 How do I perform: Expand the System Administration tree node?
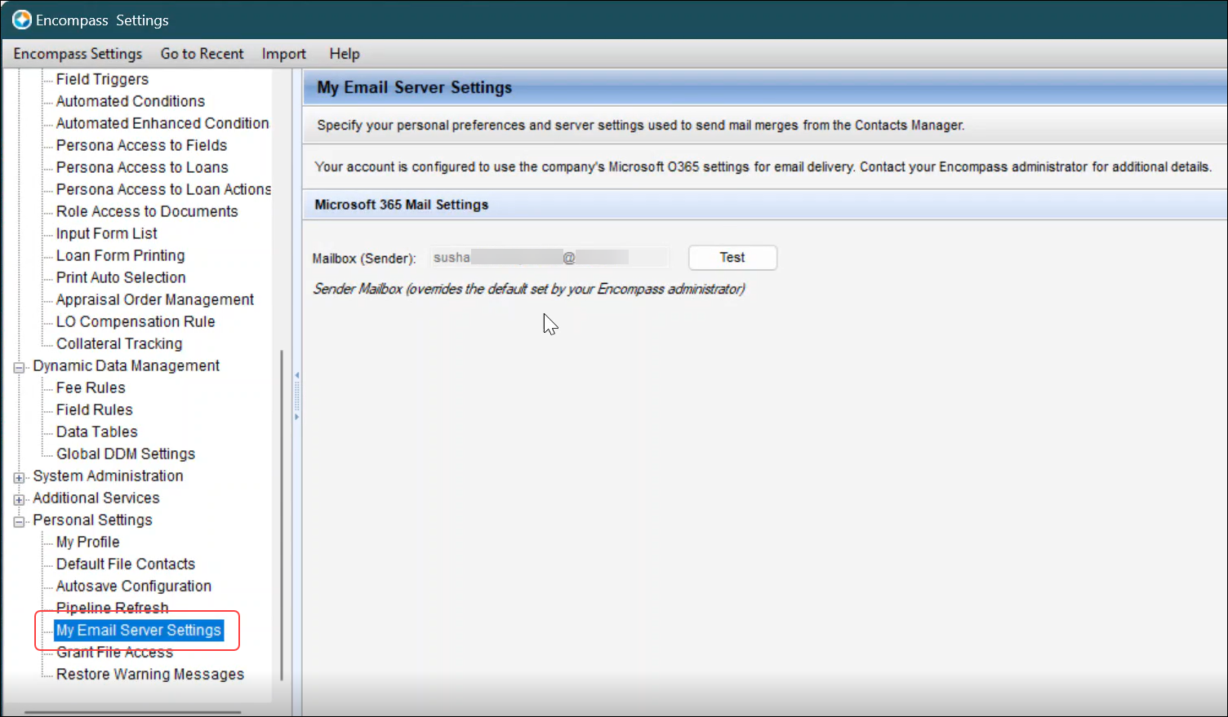pyautogui.click(x=19, y=477)
